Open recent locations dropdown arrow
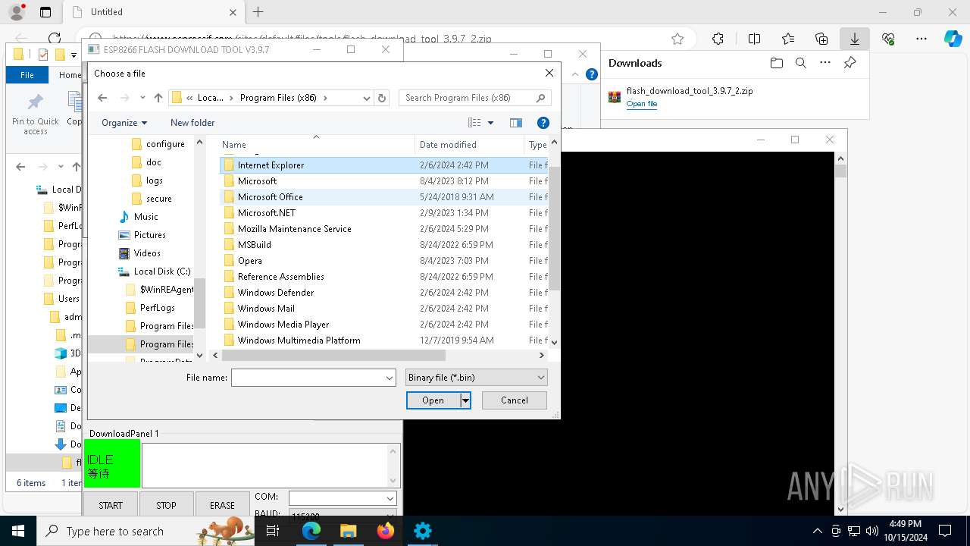 click(142, 98)
